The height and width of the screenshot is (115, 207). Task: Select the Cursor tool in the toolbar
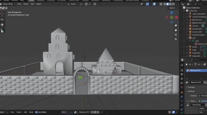[2, 14]
